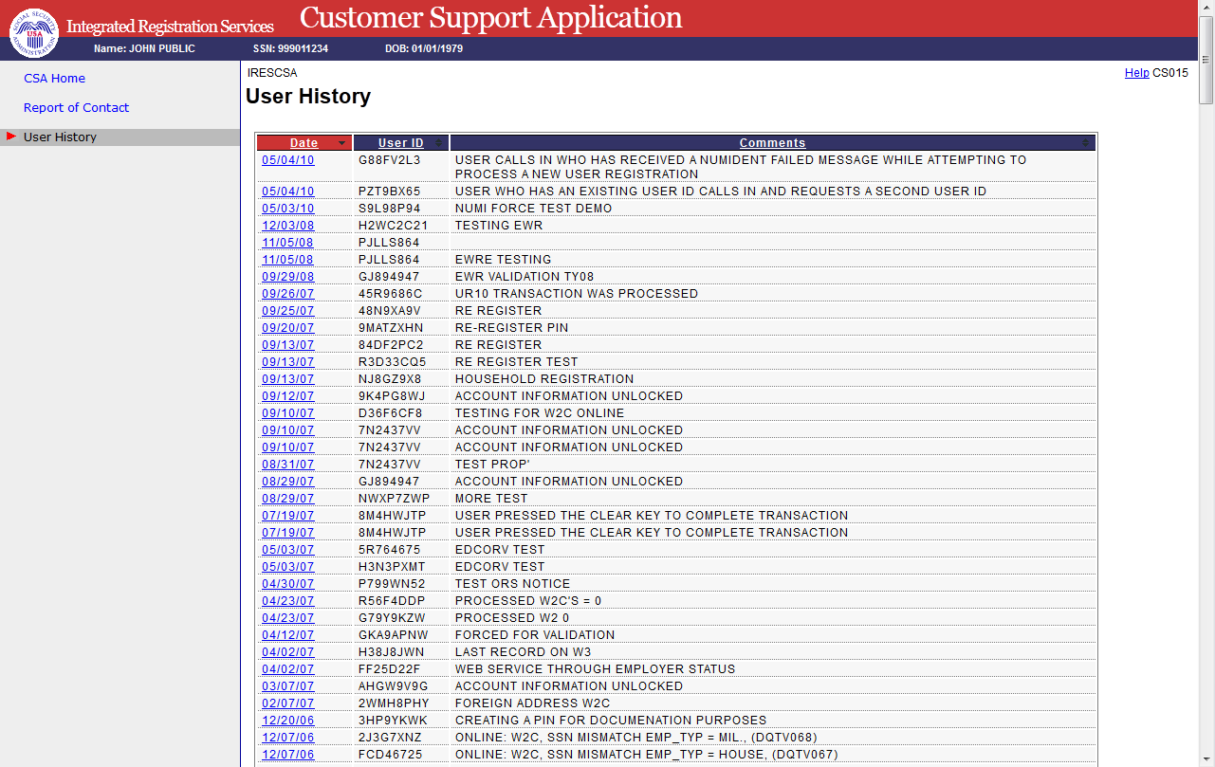Viewport: 1215px width, 767px height.
Task: Open the 04/30/07 TEST ORS NOTICE date link
Action: coord(287,584)
